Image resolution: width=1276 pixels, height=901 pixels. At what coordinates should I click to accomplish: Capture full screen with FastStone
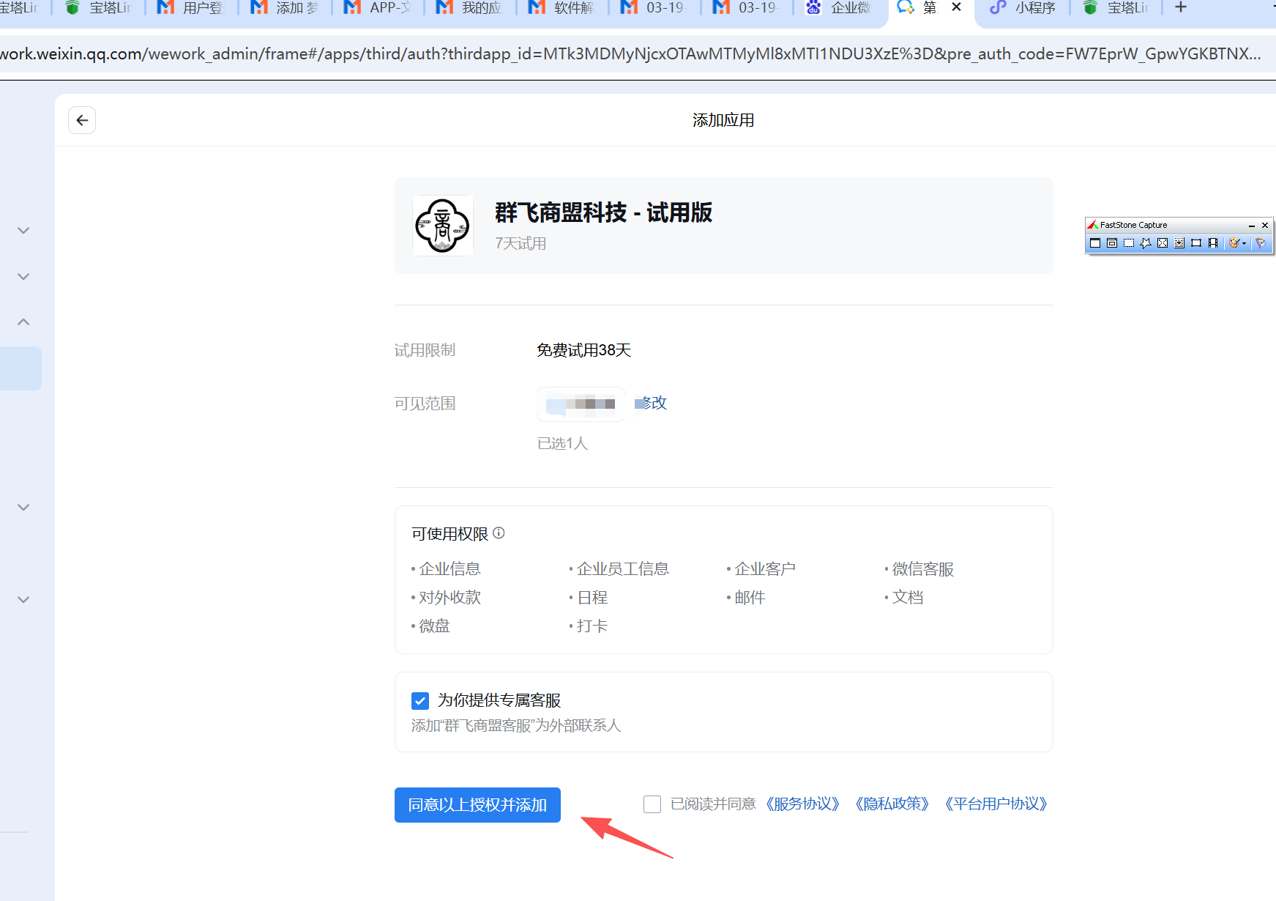point(1163,243)
